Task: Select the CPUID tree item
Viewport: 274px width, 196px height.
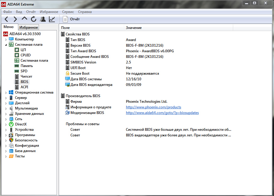Action: [25, 55]
